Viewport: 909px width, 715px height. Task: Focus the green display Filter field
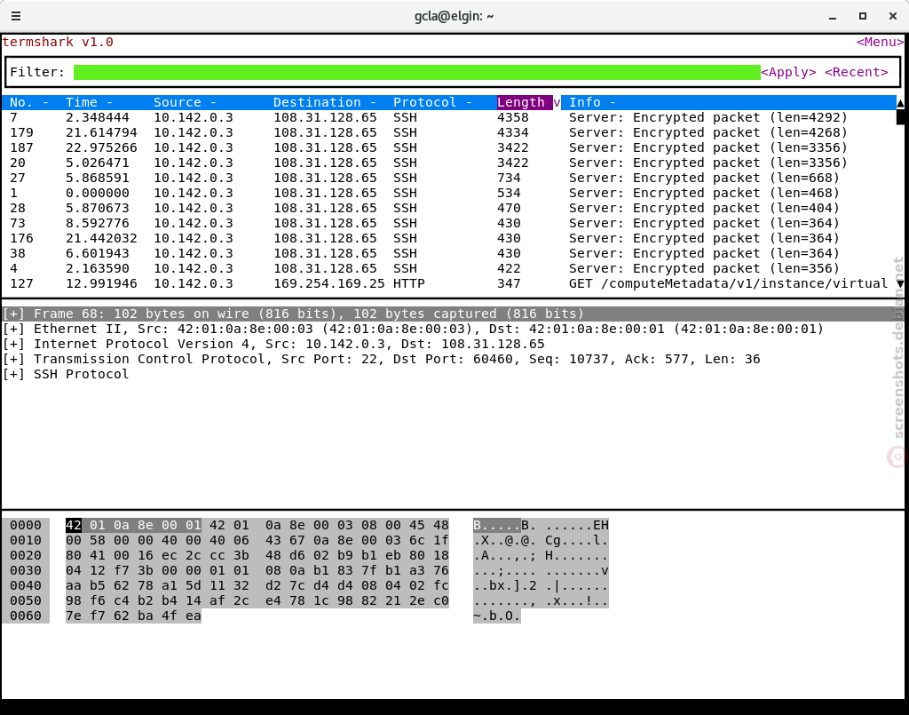pyautogui.click(x=417, y=72)
